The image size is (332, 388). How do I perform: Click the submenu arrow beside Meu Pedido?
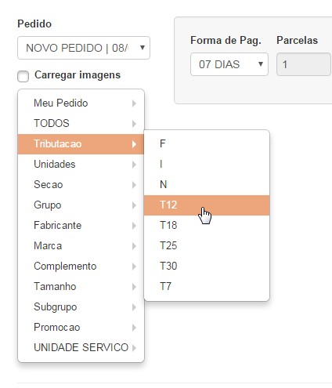tap(134, 103)
